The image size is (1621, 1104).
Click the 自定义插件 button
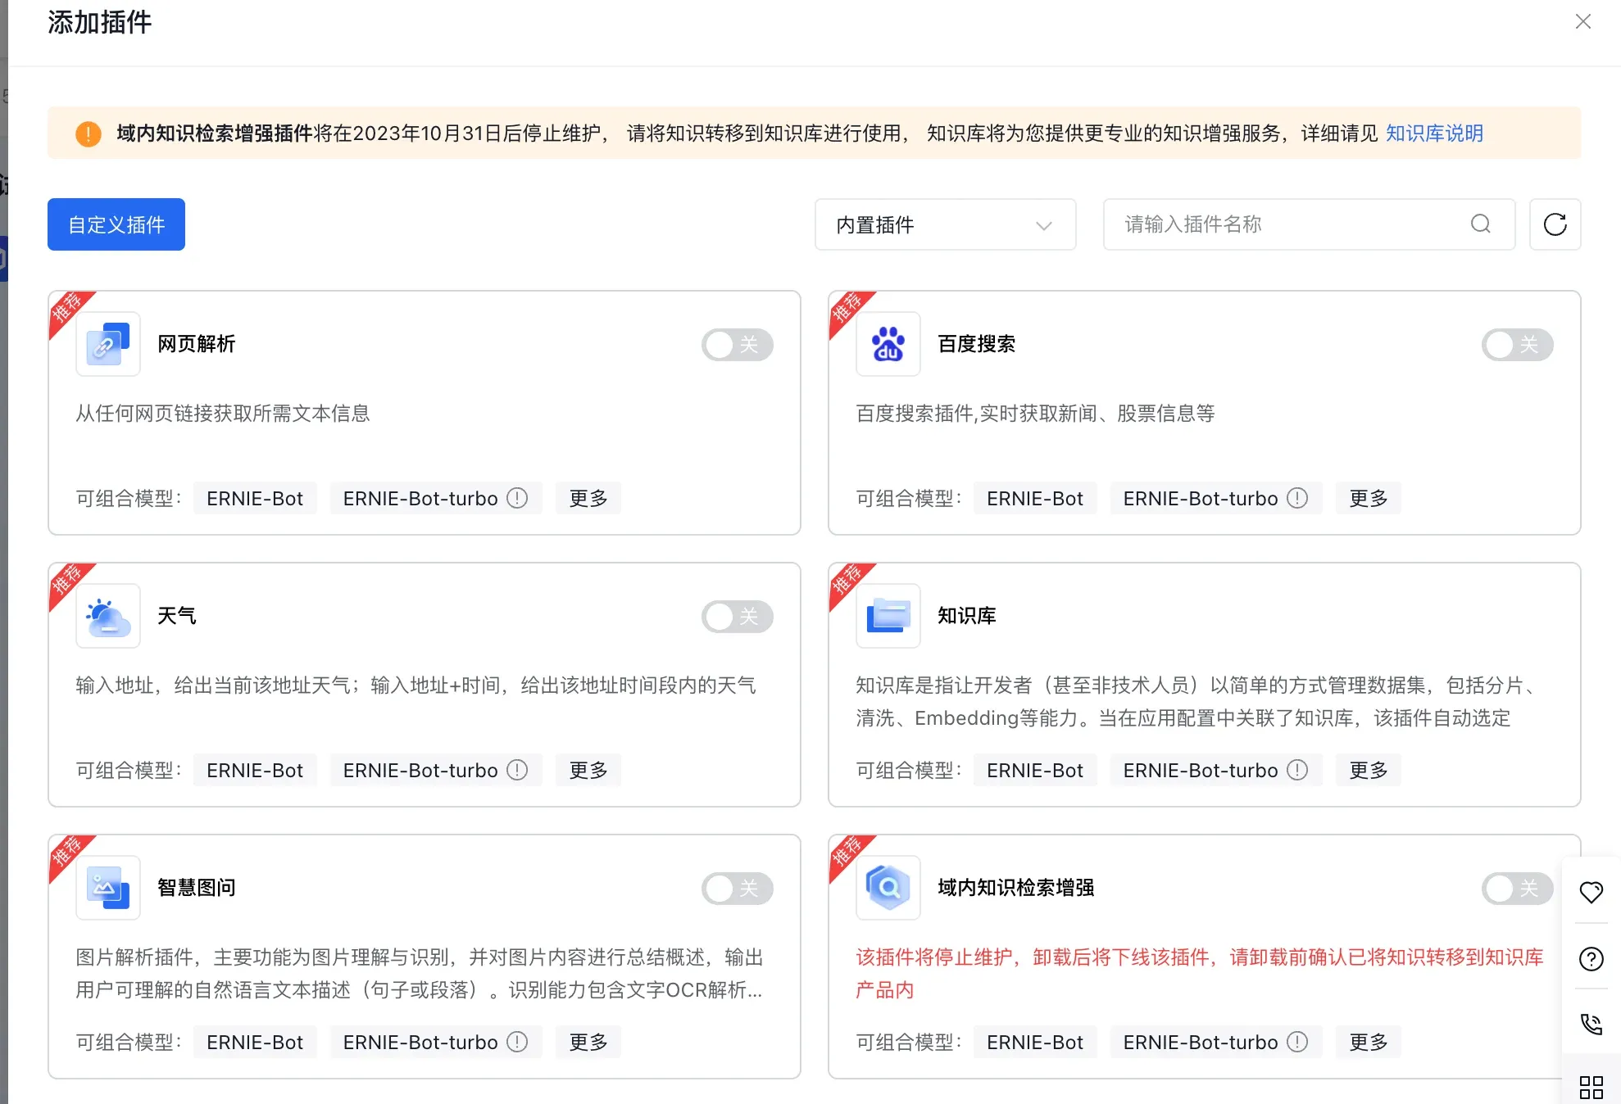[116, 224]
